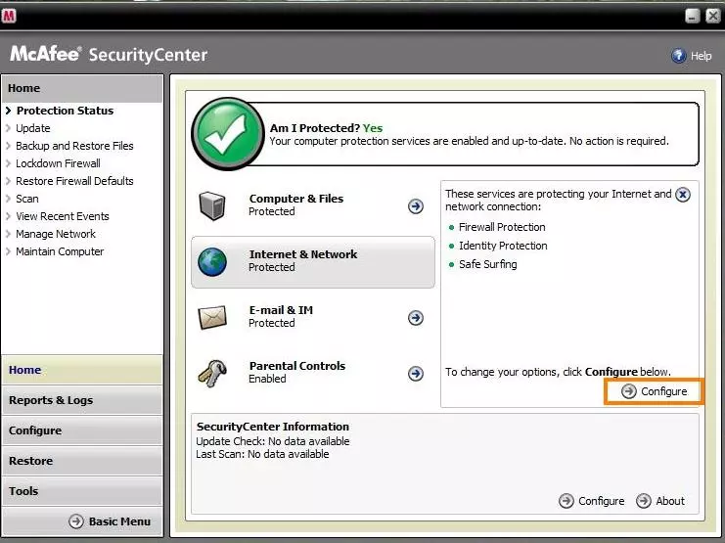Open the Configure menu in the sidebar
The height and width of the screenshot is (543, 725).
click(82, 430)
